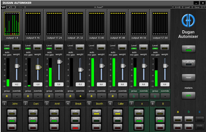Toggle bypass on channel 3 Amit
This screenshot has height=132, width=206.
59,47
